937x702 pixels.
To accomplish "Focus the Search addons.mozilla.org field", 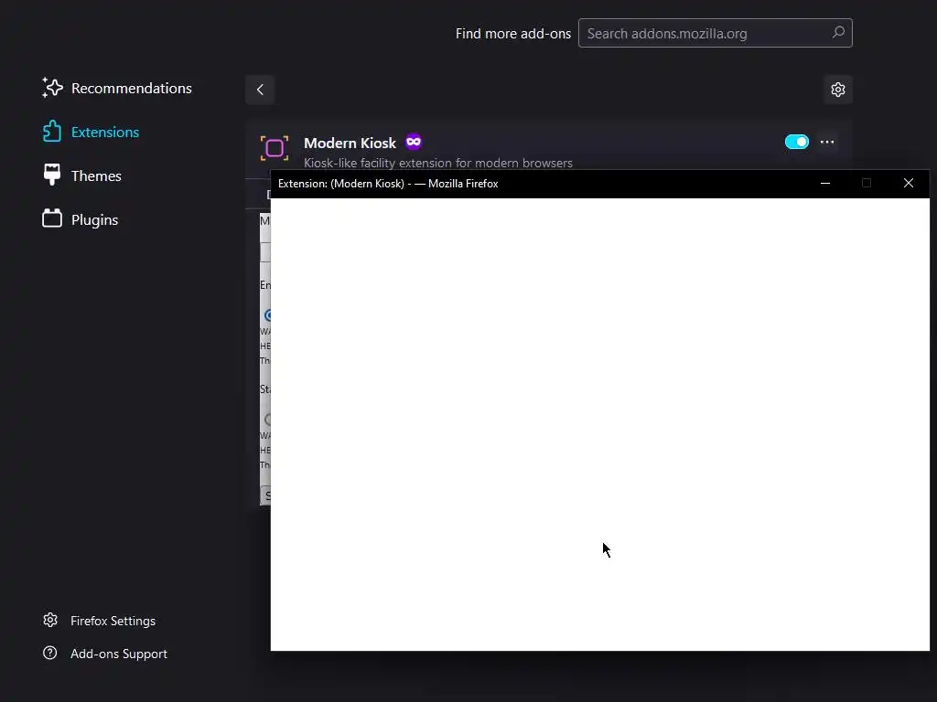I will tap(716, 34).
